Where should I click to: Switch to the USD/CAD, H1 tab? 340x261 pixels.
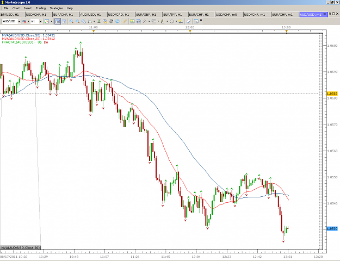121,15
